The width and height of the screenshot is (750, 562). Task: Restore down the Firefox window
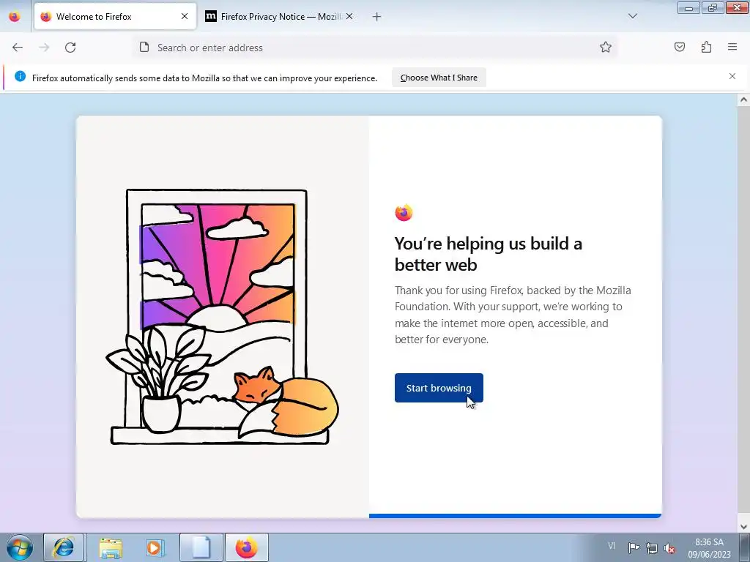pyautogui.click(x=713, y=8)
